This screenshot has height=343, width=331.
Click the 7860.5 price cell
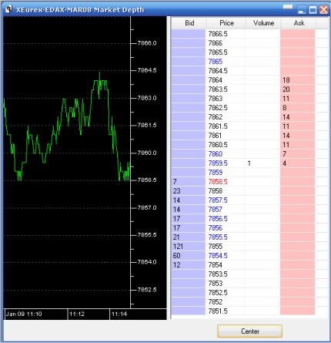(225, 145)
